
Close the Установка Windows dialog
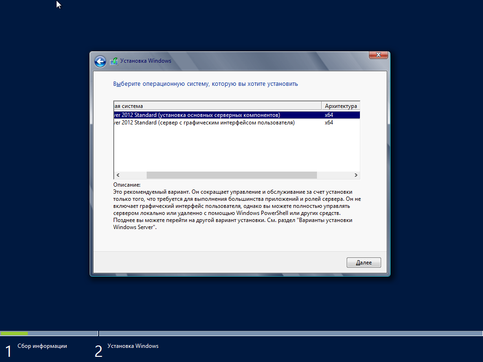(378, 55)
